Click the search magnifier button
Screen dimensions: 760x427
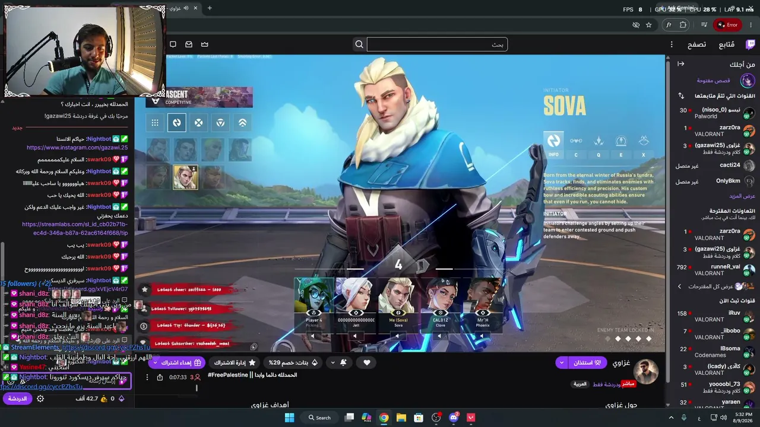click(x=359, y=44)
